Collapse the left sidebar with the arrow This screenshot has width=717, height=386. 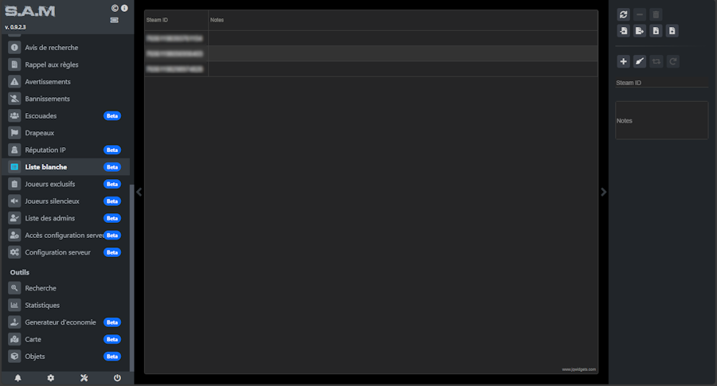pyautogui.click(x=139, y=192)
